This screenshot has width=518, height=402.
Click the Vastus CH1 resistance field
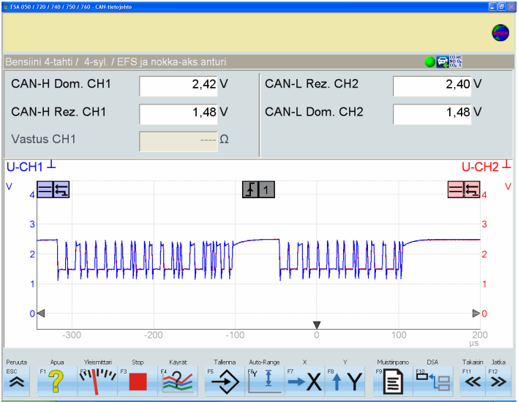coord(179,141)
